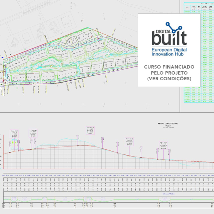
Task: Open the "(VER CONDIÇÕES)" link
Action: pyautogui.click(x=168, y=79)
